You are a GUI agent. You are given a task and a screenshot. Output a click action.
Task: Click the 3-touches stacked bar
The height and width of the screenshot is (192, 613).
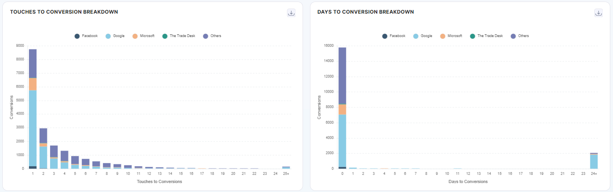tap(54, 158)
